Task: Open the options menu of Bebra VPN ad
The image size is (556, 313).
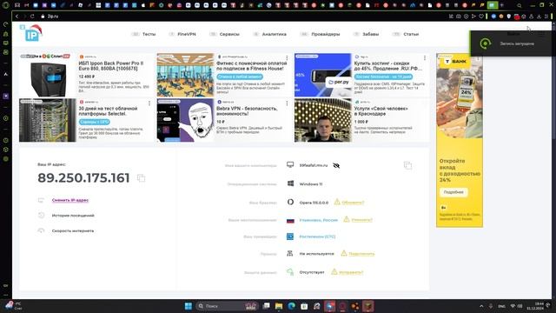Action: (x=287, y=103)
